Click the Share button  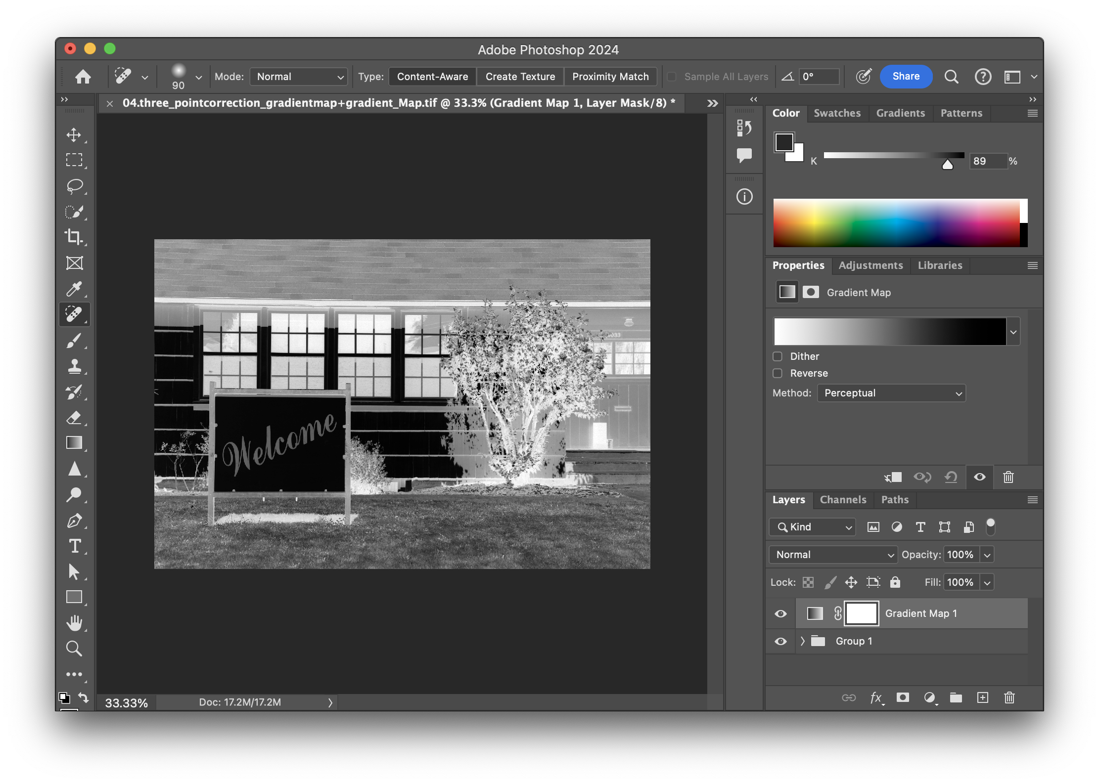[x=906, y=77]
